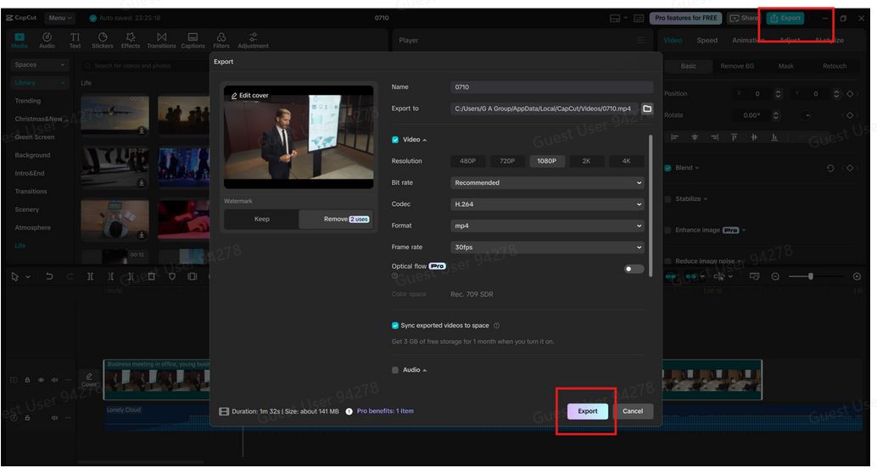Expand the Bit rate dropdown

coord(548,183)
